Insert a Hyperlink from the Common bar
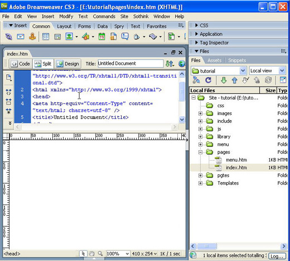290x261 pixels. tap(8, 36)
